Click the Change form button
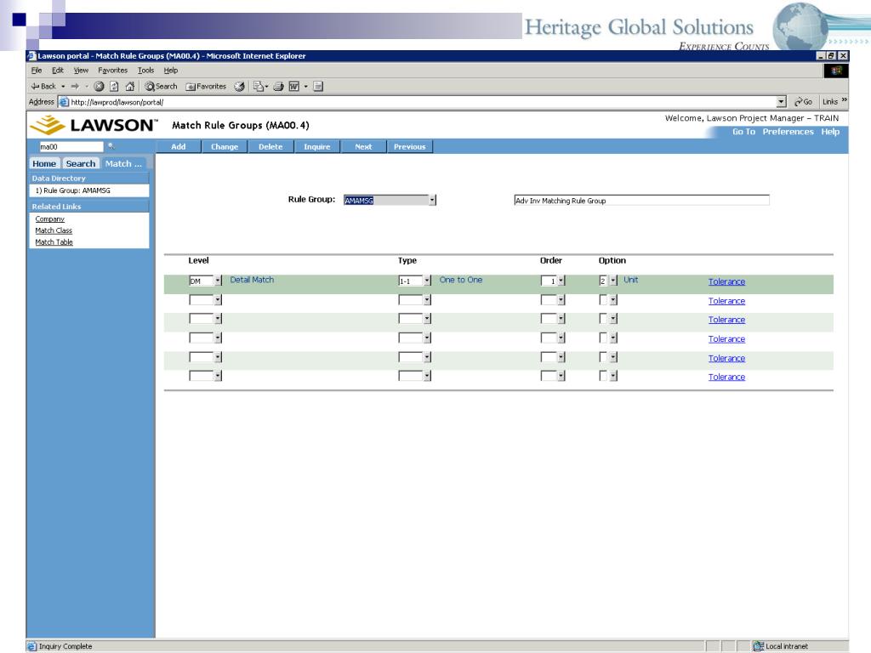The image size is (871, 653). [225, 146]
